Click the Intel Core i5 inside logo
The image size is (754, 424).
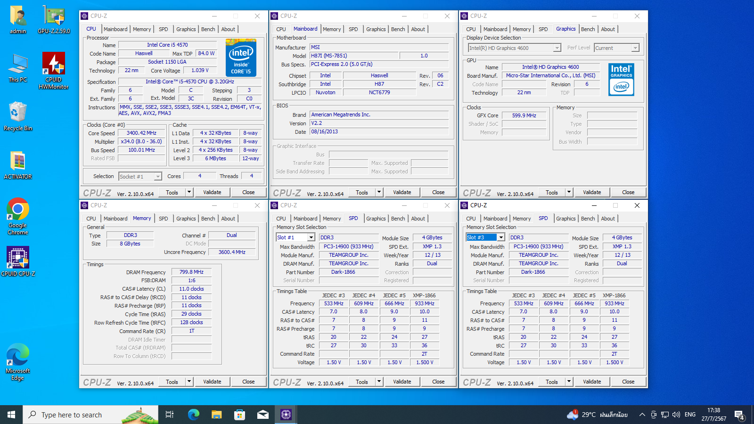point(241,58)
